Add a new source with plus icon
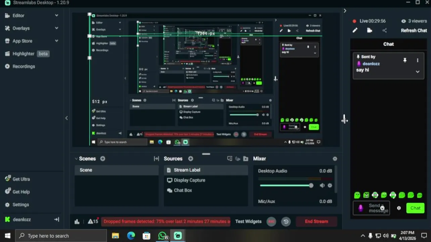The height and width of the screenshot is (242, 431). pos(191,159)
